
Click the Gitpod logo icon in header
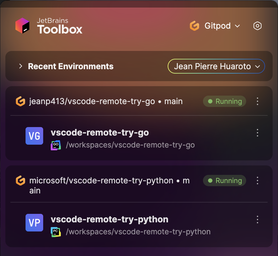(194, 26)
